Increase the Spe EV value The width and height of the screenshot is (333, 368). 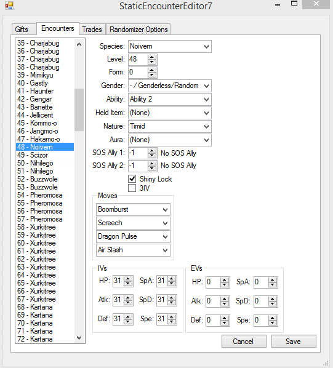point(273,318)
